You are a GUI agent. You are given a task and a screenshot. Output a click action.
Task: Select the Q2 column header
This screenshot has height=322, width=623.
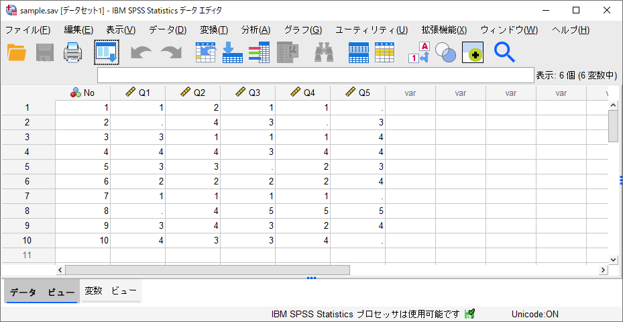pos(193,93)
